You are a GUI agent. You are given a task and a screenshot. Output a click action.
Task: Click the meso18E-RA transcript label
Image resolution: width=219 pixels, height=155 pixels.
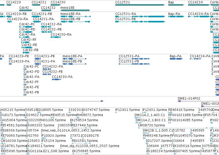(71, 14)
